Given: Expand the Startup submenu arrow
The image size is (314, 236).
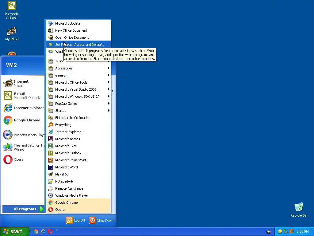Looking at the screenshot, I should [x=109, y=111].
